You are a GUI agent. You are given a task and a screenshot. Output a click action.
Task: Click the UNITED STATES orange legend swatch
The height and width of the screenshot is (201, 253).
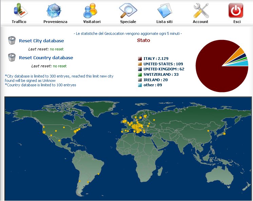(x=140, y=64)
